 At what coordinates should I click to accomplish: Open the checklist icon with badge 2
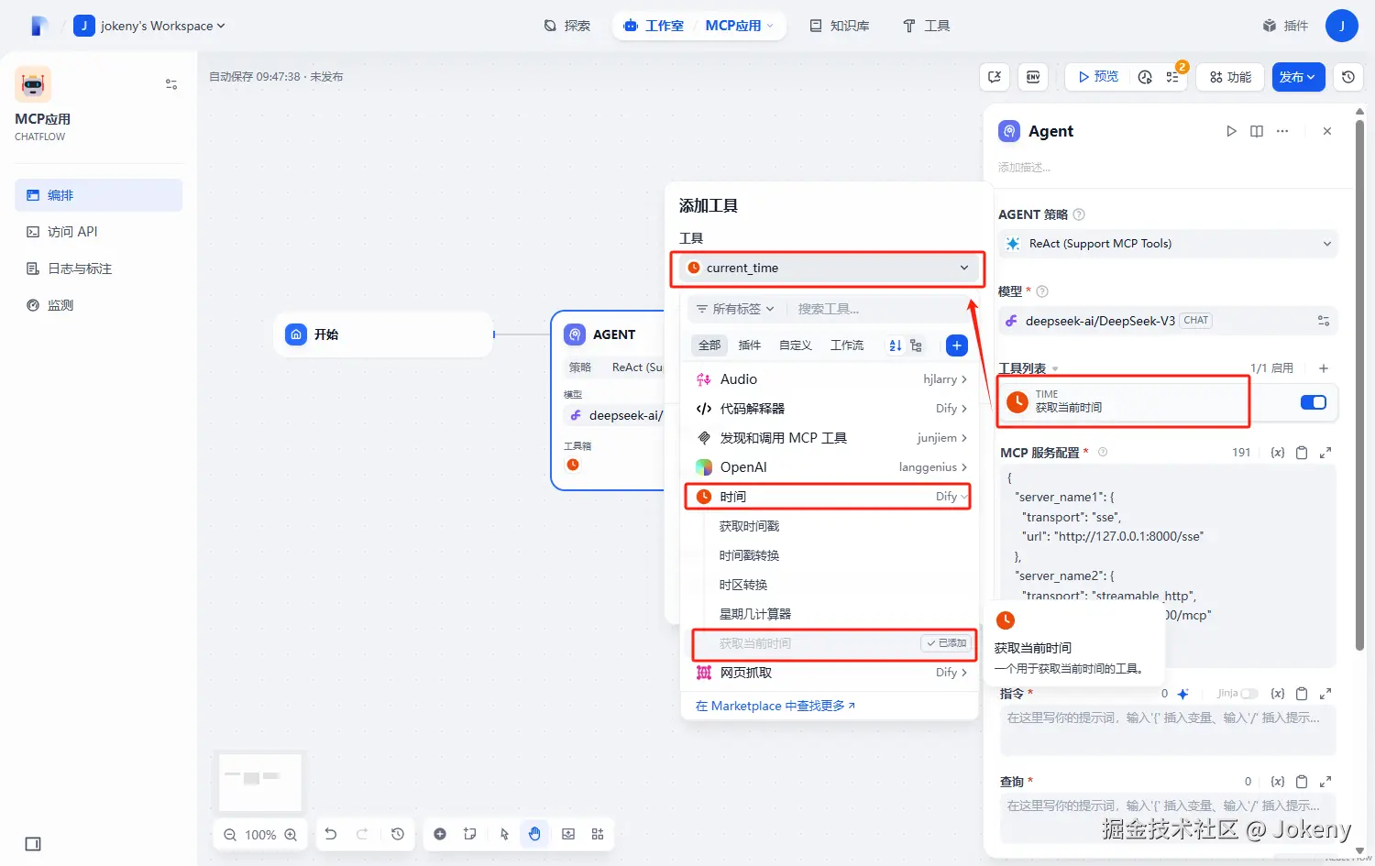pos(1172,77)
